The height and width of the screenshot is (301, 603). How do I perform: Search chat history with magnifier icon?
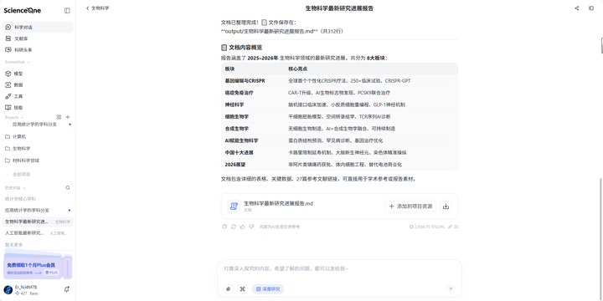(x=68, y=188)
